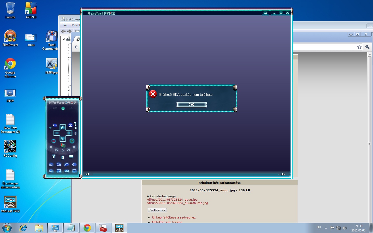This screenshot has width=373, height=233.
Task: Open Művelet menu in Eszközkezelő window
Action: pyautogui.click(x=76, y=25)
